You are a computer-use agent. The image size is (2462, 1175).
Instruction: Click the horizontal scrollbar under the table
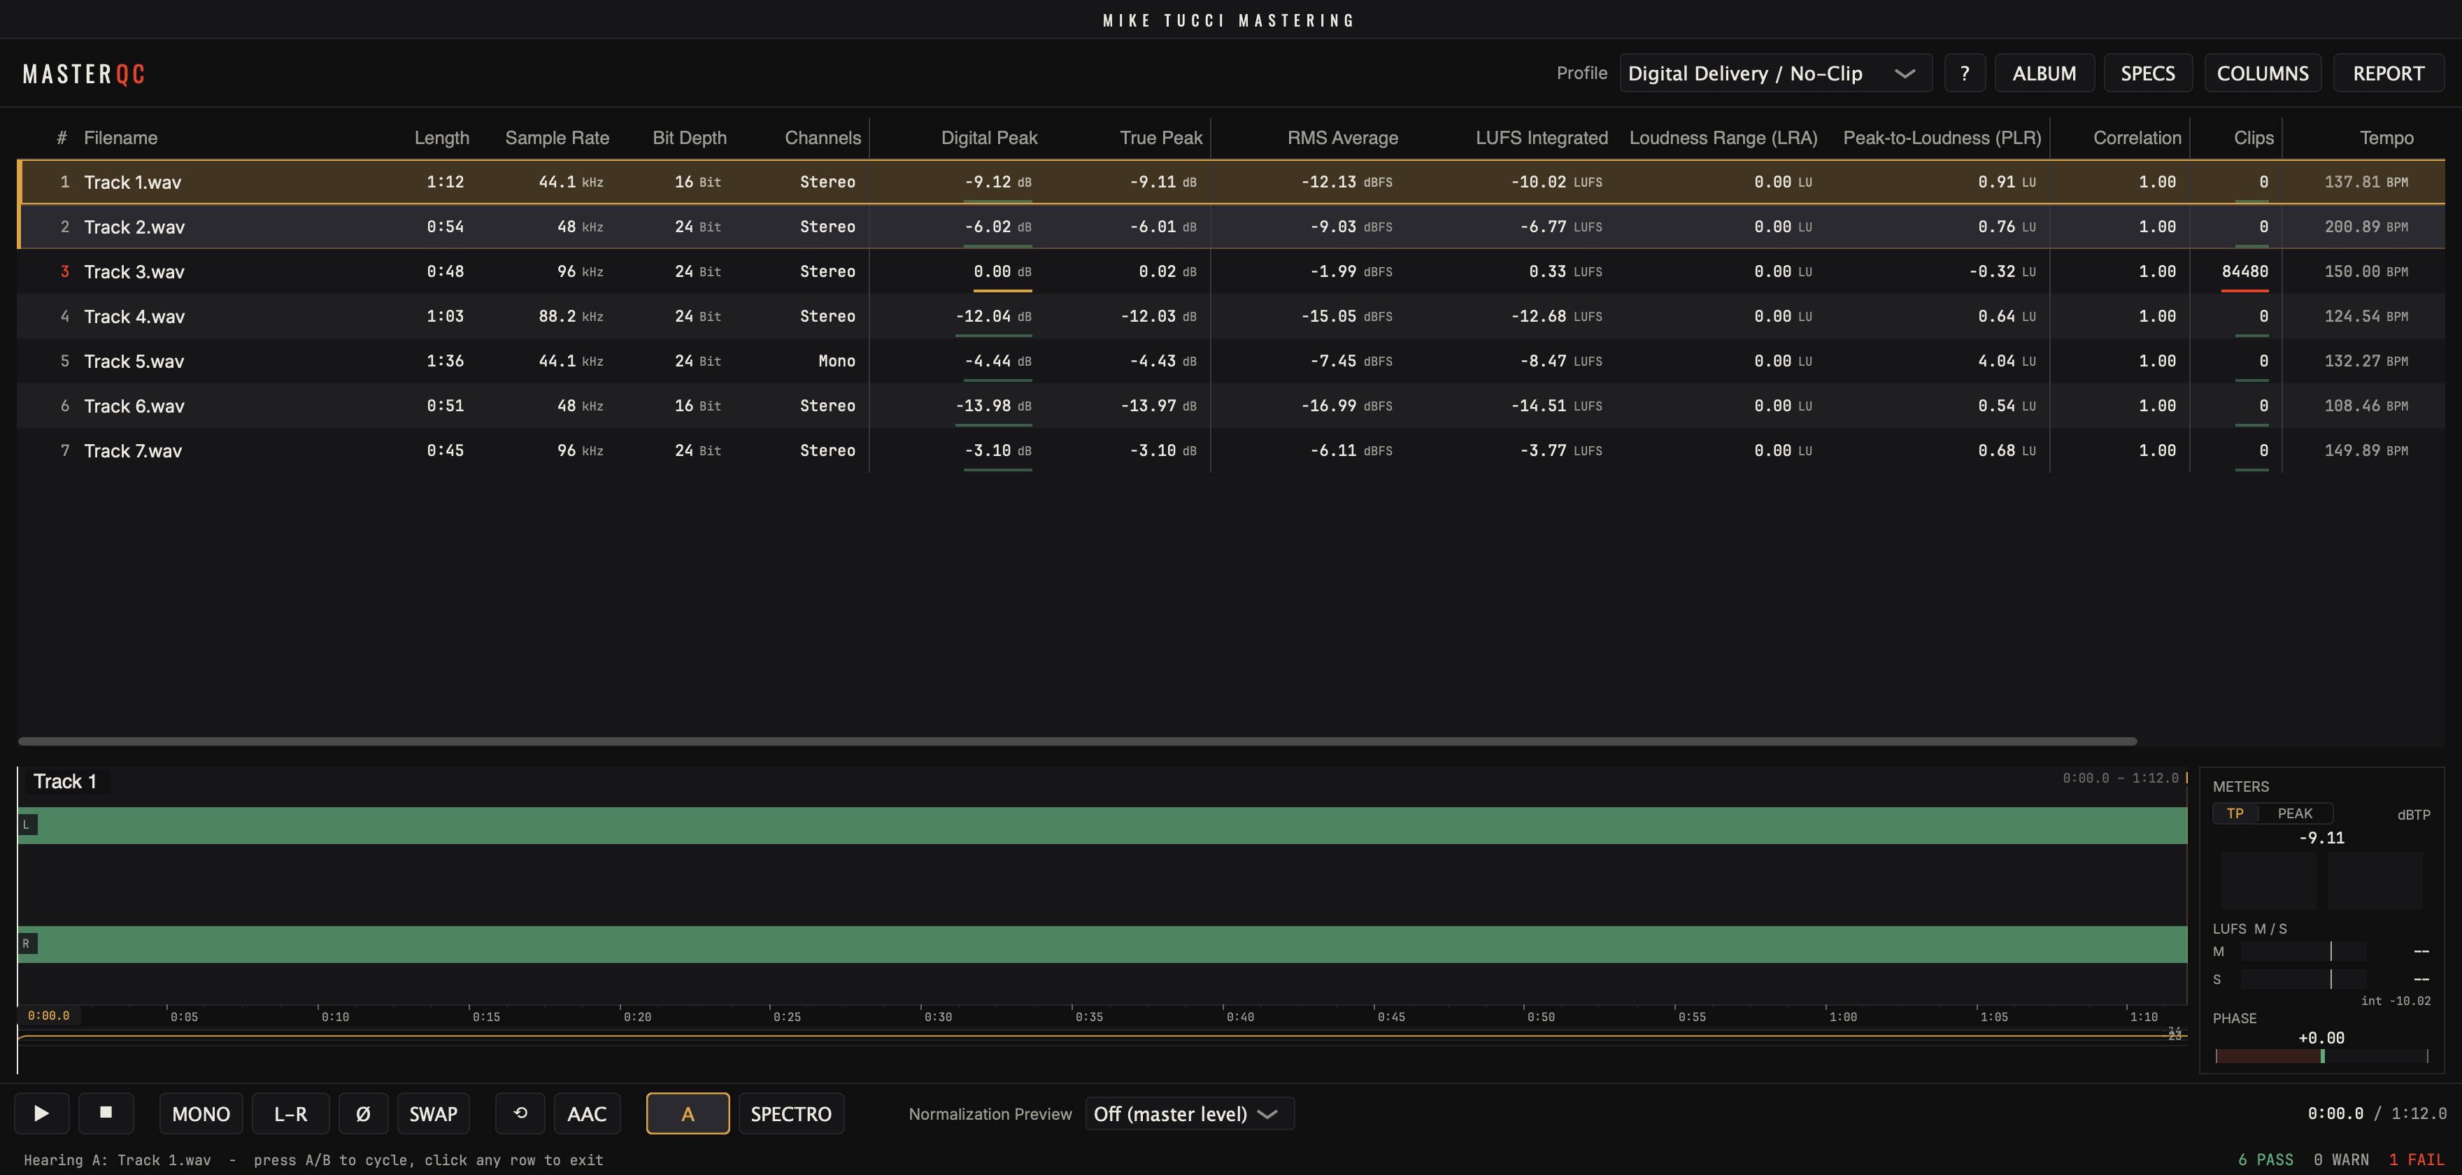coord(1077,741)
